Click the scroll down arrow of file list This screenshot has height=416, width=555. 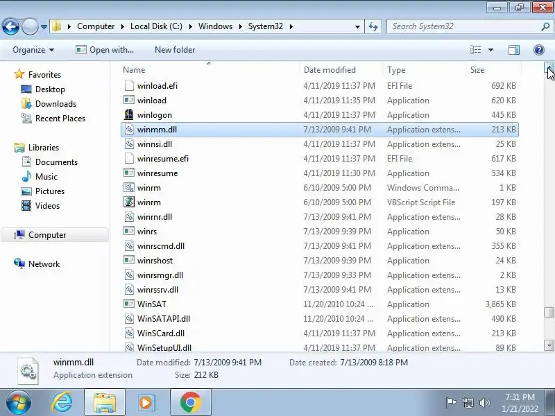pos(549,345)
